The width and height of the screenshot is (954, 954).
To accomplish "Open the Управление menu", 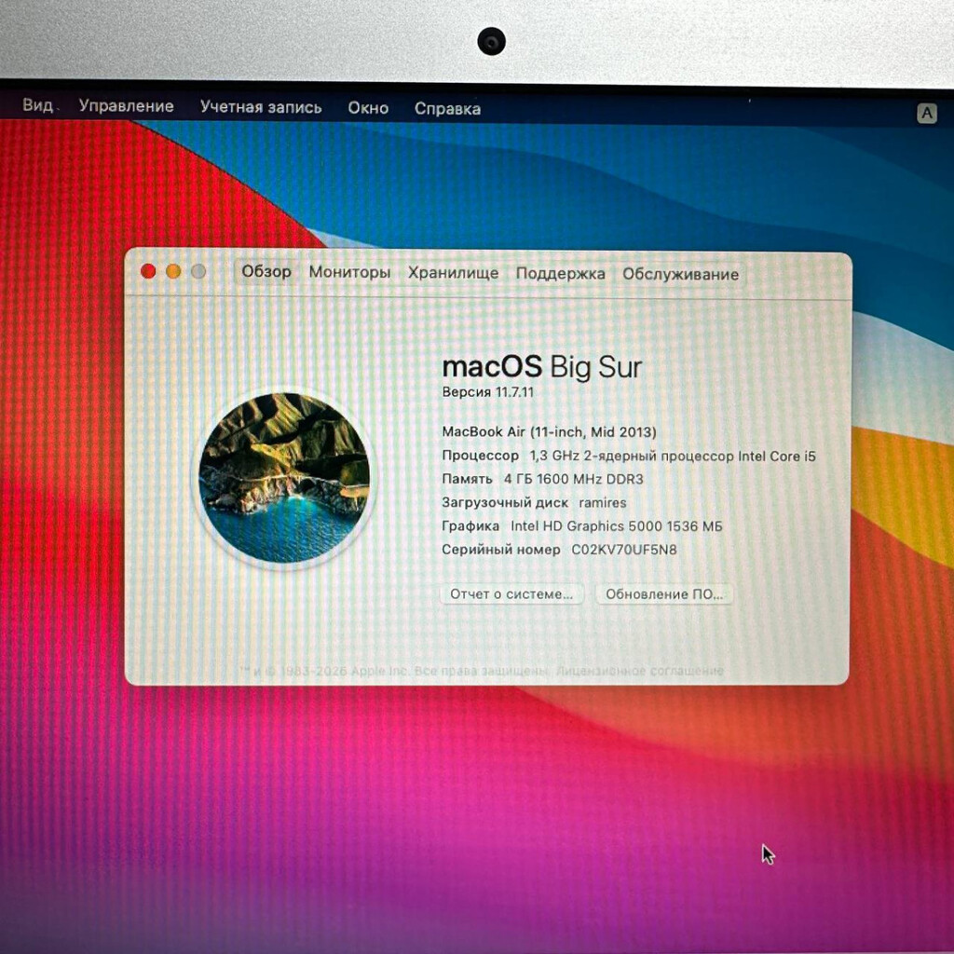I will pos(126,106).
